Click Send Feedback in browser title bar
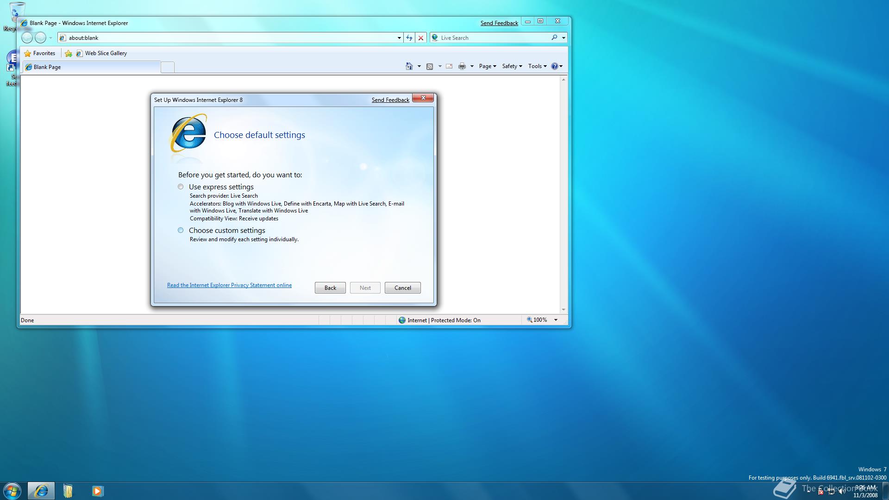Screen dimensions: 889x500 (x=499, y=23)
